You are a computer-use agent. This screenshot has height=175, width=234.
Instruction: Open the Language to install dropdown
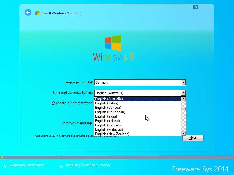tap(140, 82)
